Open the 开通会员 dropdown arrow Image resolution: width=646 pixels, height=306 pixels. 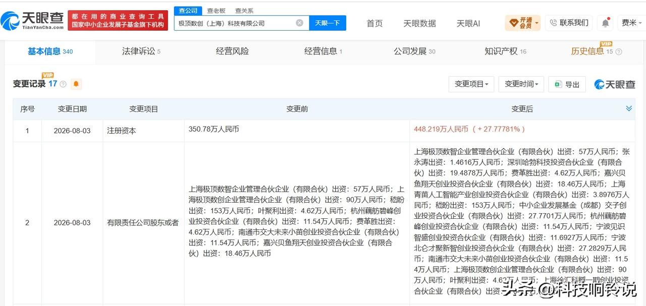click(536, 23)
